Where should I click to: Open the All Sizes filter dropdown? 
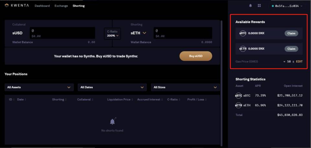click(185, 87)
